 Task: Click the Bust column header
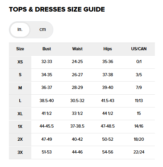tap(47, 49)
